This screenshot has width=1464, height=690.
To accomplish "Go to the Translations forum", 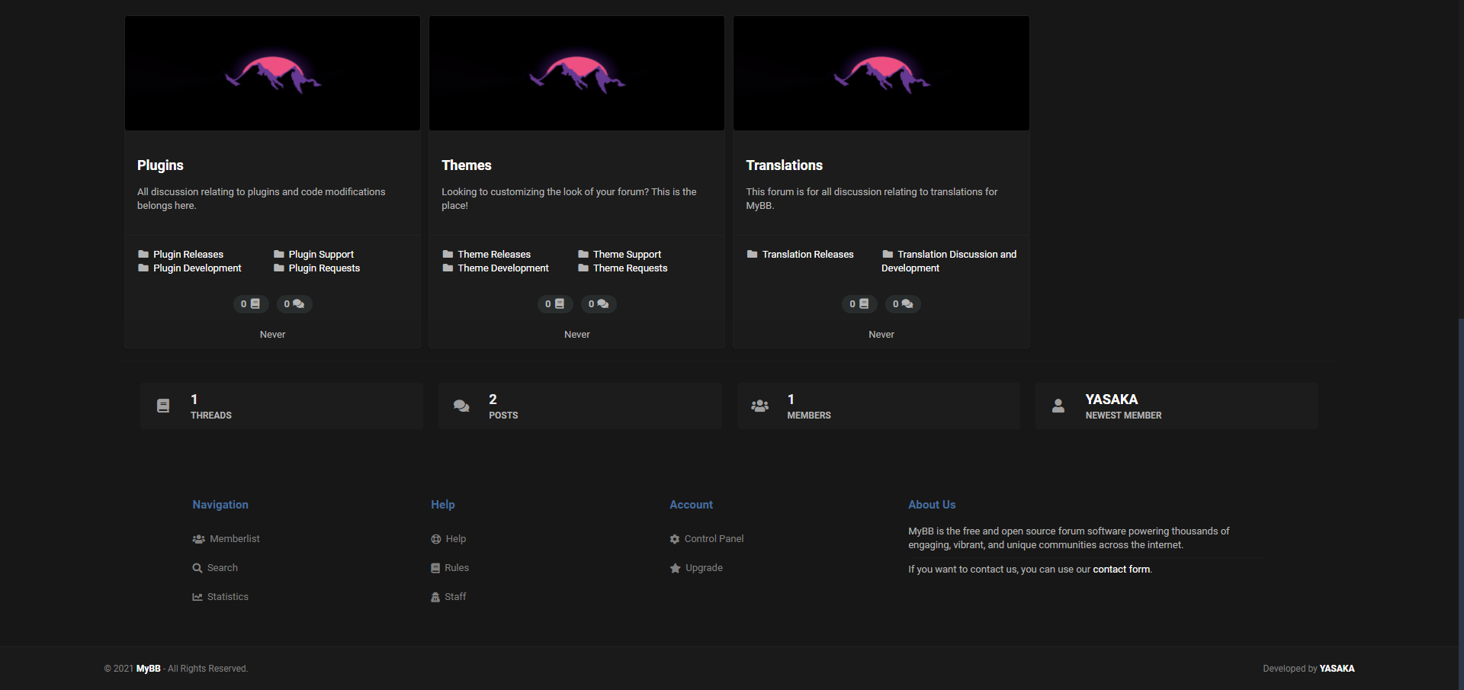I will coord(784,165).
